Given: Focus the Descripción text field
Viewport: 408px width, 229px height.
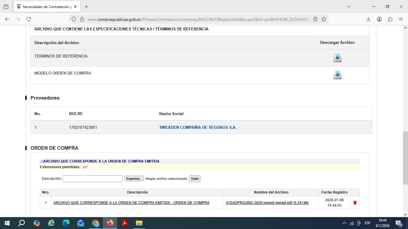Looking at the screenshot, I should 93,179.
